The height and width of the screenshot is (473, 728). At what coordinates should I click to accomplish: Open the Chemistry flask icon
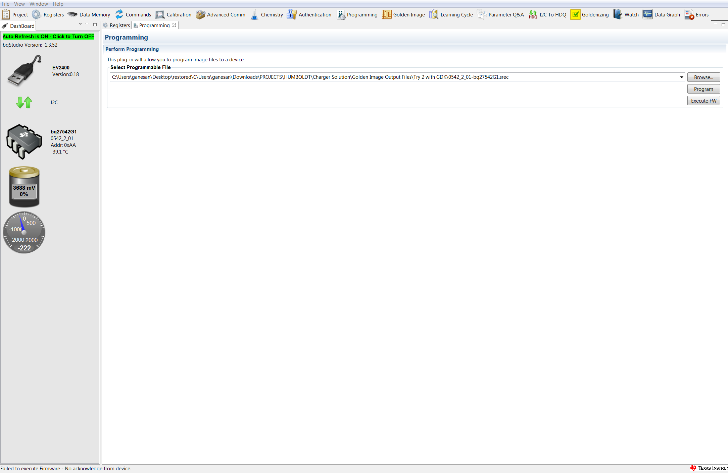[x=255, y=14]
